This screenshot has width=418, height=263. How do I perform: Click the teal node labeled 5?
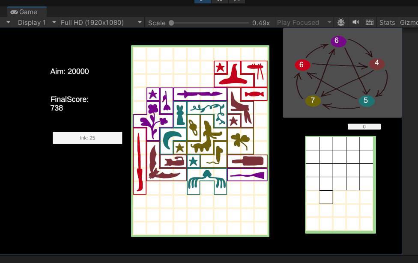coord(366,101)
